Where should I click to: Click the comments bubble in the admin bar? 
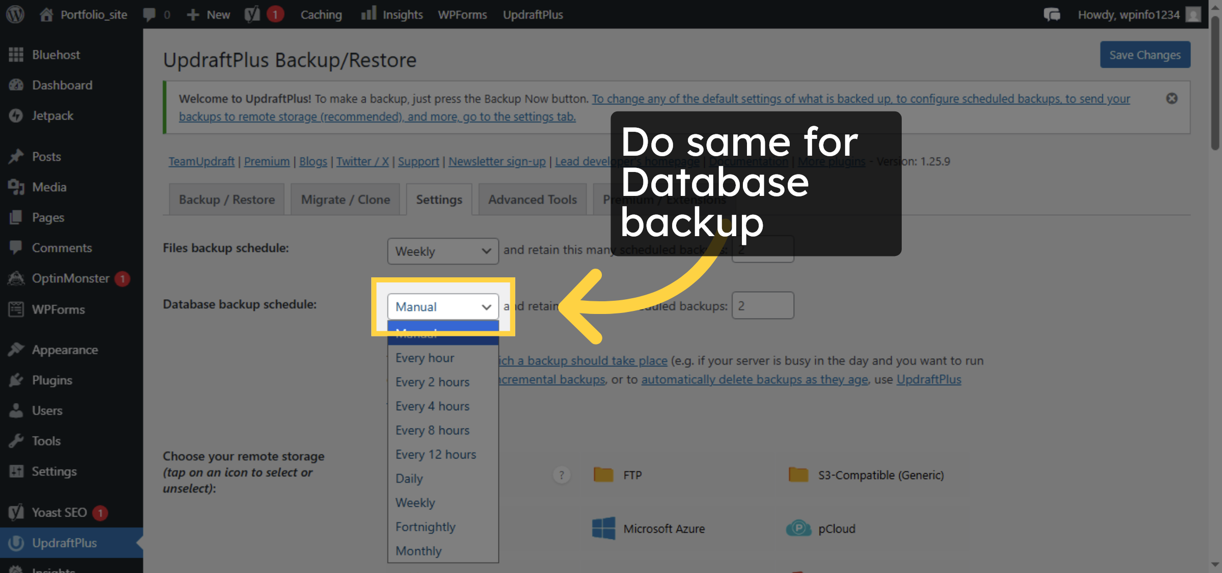click(x=149, y=14)
